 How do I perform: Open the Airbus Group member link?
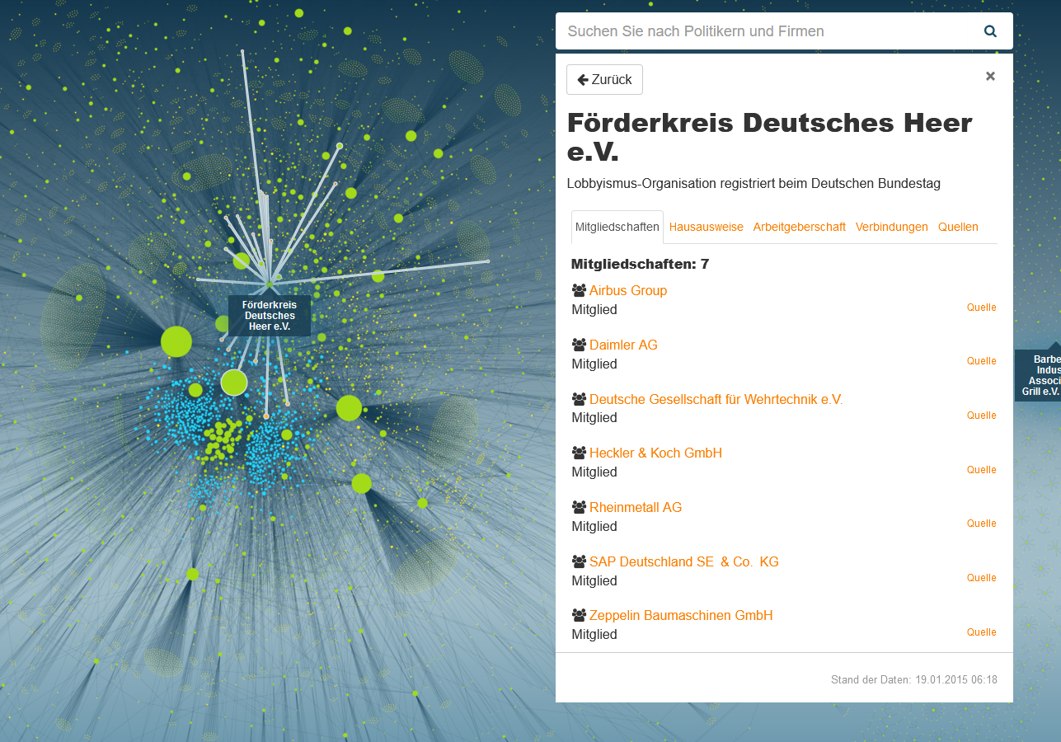pos(628,290)
